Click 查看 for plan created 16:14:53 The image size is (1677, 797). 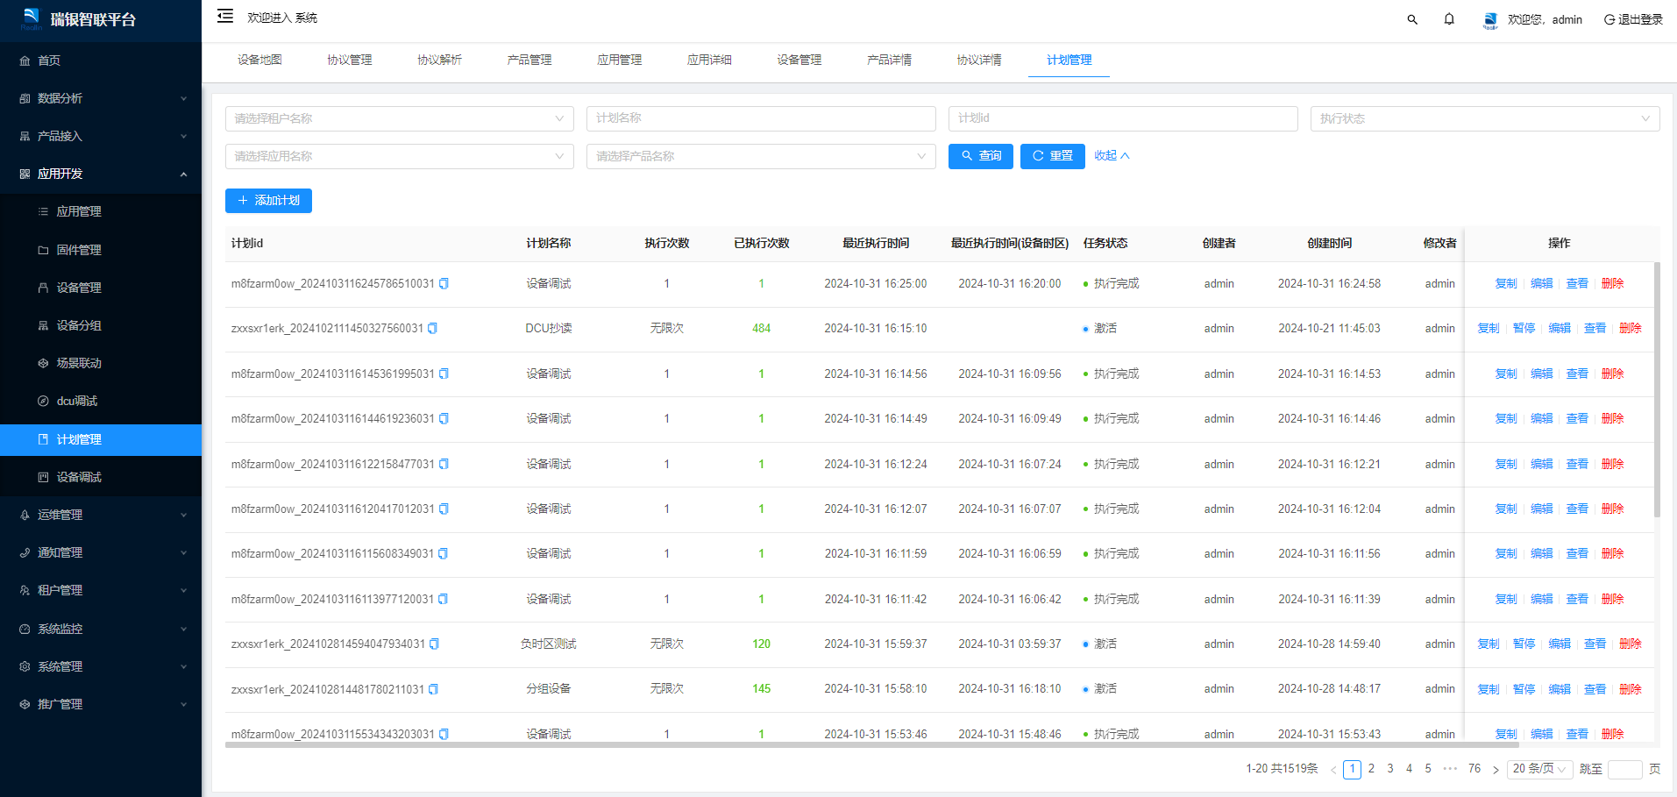pos(1577,374)
